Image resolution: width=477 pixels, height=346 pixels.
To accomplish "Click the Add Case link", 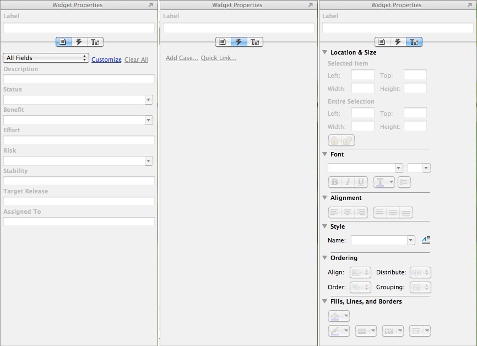I will [181, 57].
